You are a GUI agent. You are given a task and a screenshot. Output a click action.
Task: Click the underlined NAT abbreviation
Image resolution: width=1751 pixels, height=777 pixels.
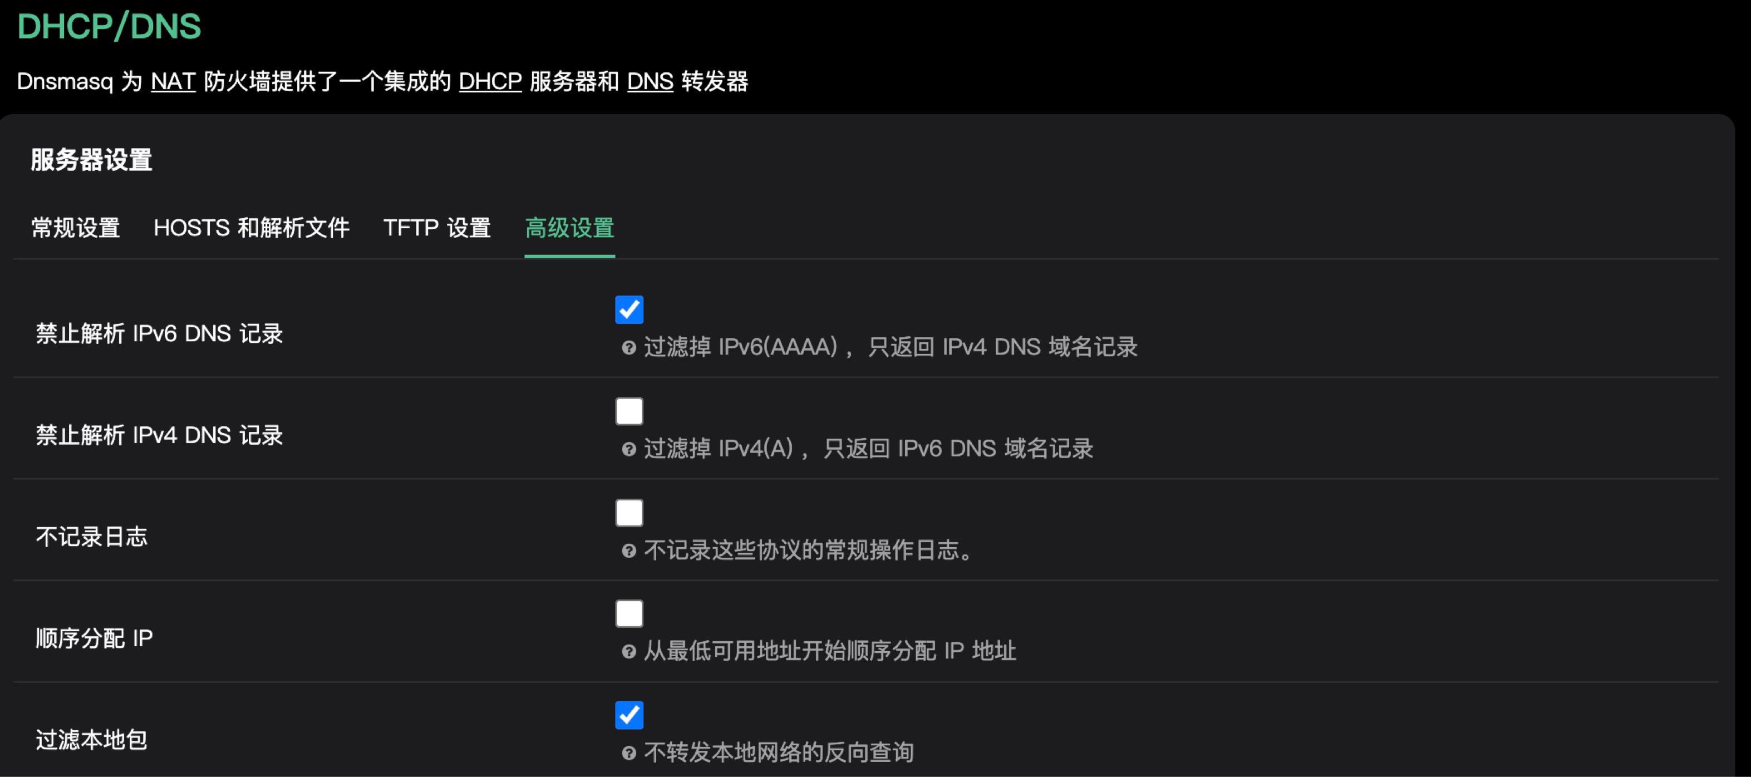coord(173,82)
